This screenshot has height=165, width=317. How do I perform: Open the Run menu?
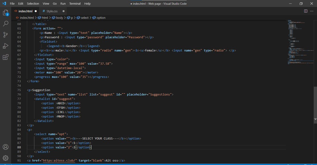(63, 3)
